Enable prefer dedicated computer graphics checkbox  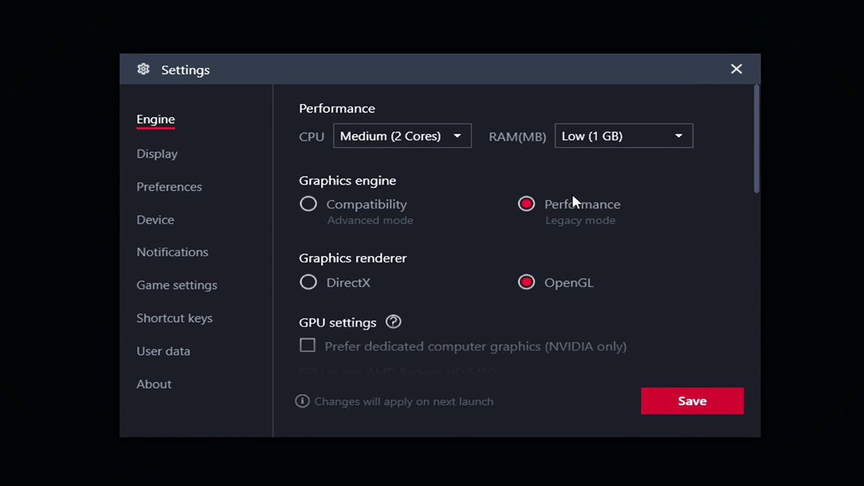pyautogui.click(x=308, y=346)
